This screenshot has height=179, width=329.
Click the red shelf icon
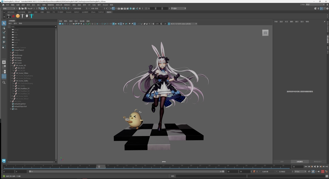pos(13,16)
